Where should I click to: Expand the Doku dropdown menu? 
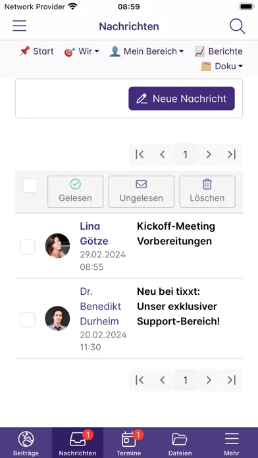(x=222, y=66)
